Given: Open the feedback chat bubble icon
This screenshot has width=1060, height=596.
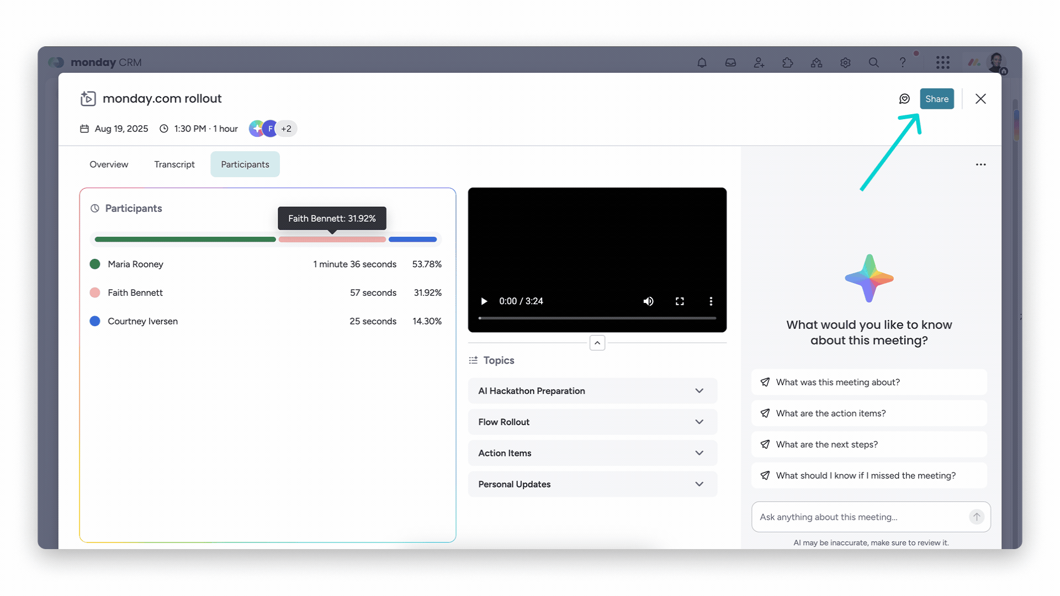Looking at the screenshot, I should 904,99.
